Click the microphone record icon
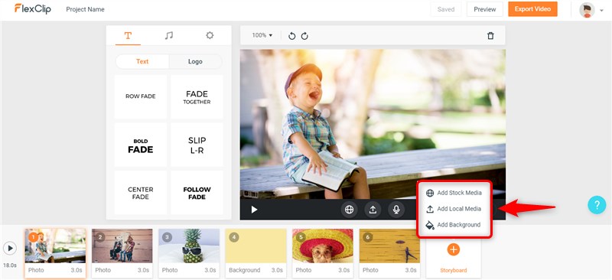 point(396,210)
